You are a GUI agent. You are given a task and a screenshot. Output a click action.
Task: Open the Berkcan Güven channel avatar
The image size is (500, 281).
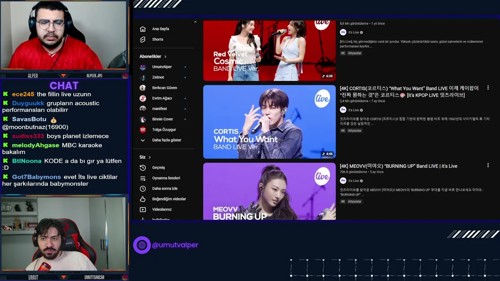click(143, 88)
